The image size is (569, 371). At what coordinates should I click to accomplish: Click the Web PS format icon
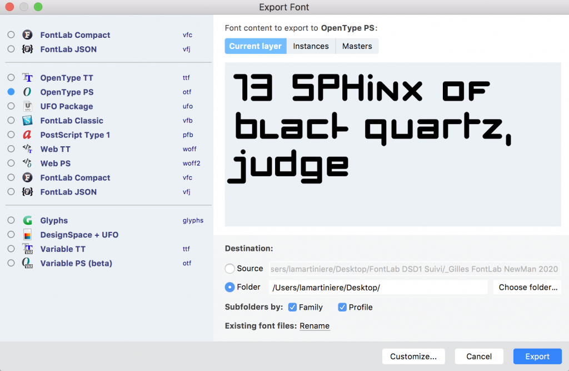[27, 164]
